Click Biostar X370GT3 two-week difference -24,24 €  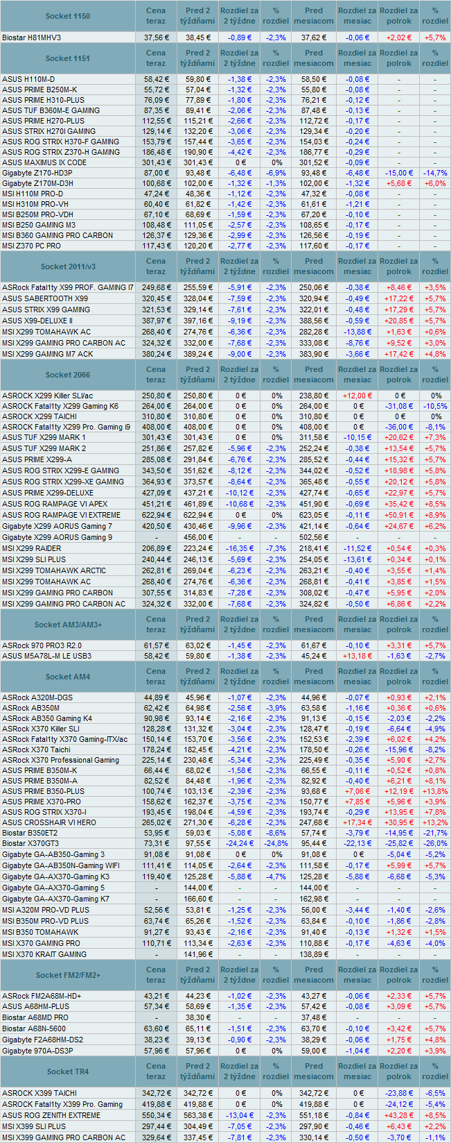point(240,843)
